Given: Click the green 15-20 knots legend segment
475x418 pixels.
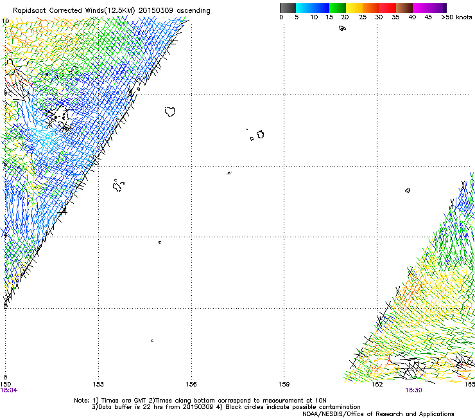Looking at the screenshot, I should [x=338, y=8].
